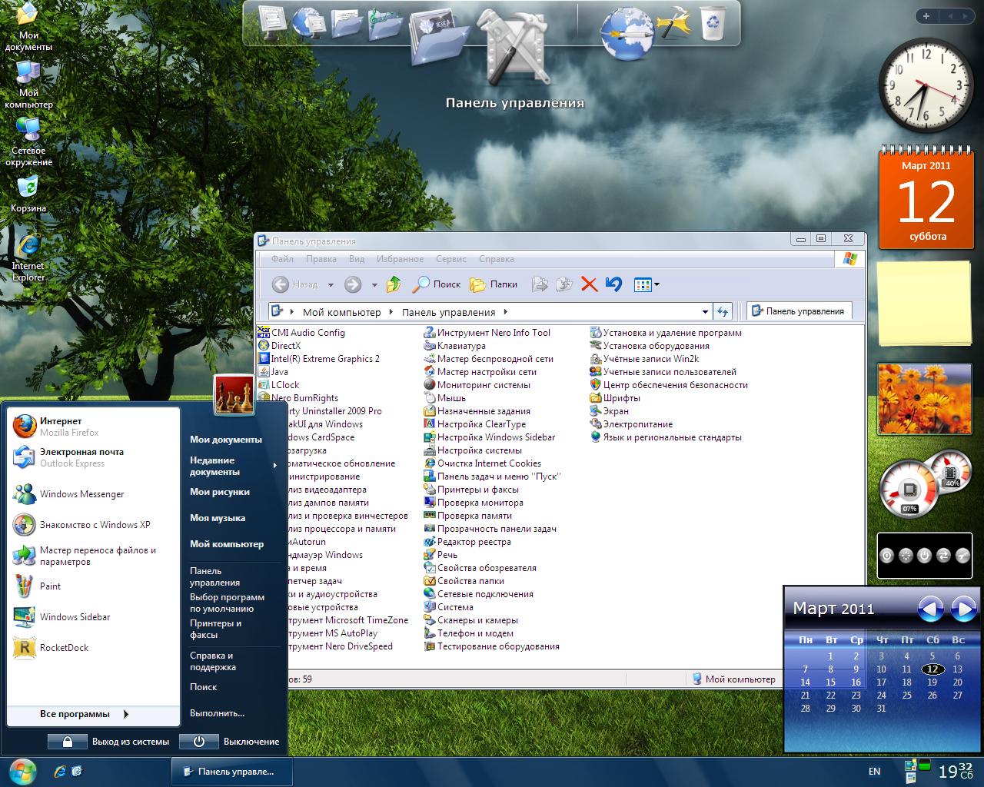Click Выключение shutdown button

[x=229, y=742]
